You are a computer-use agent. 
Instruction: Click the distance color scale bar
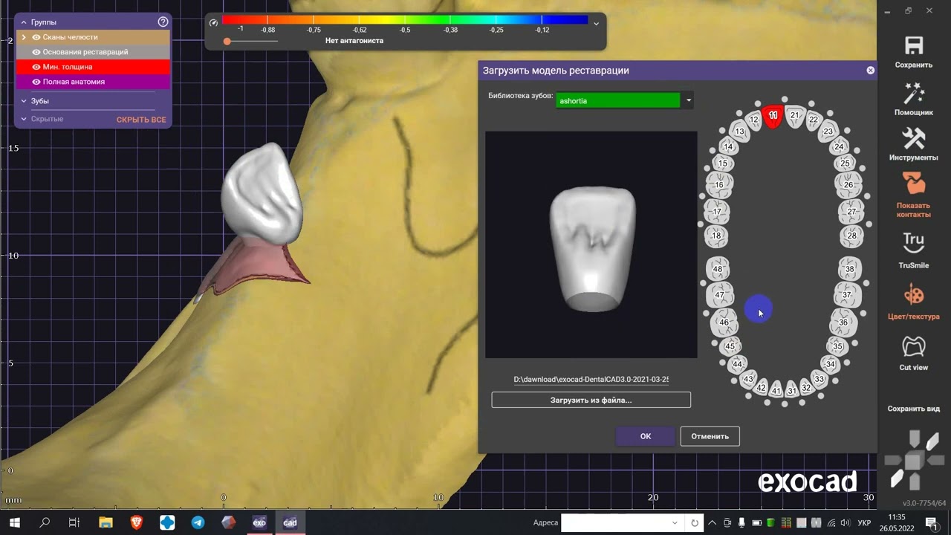tap(405, 20)
